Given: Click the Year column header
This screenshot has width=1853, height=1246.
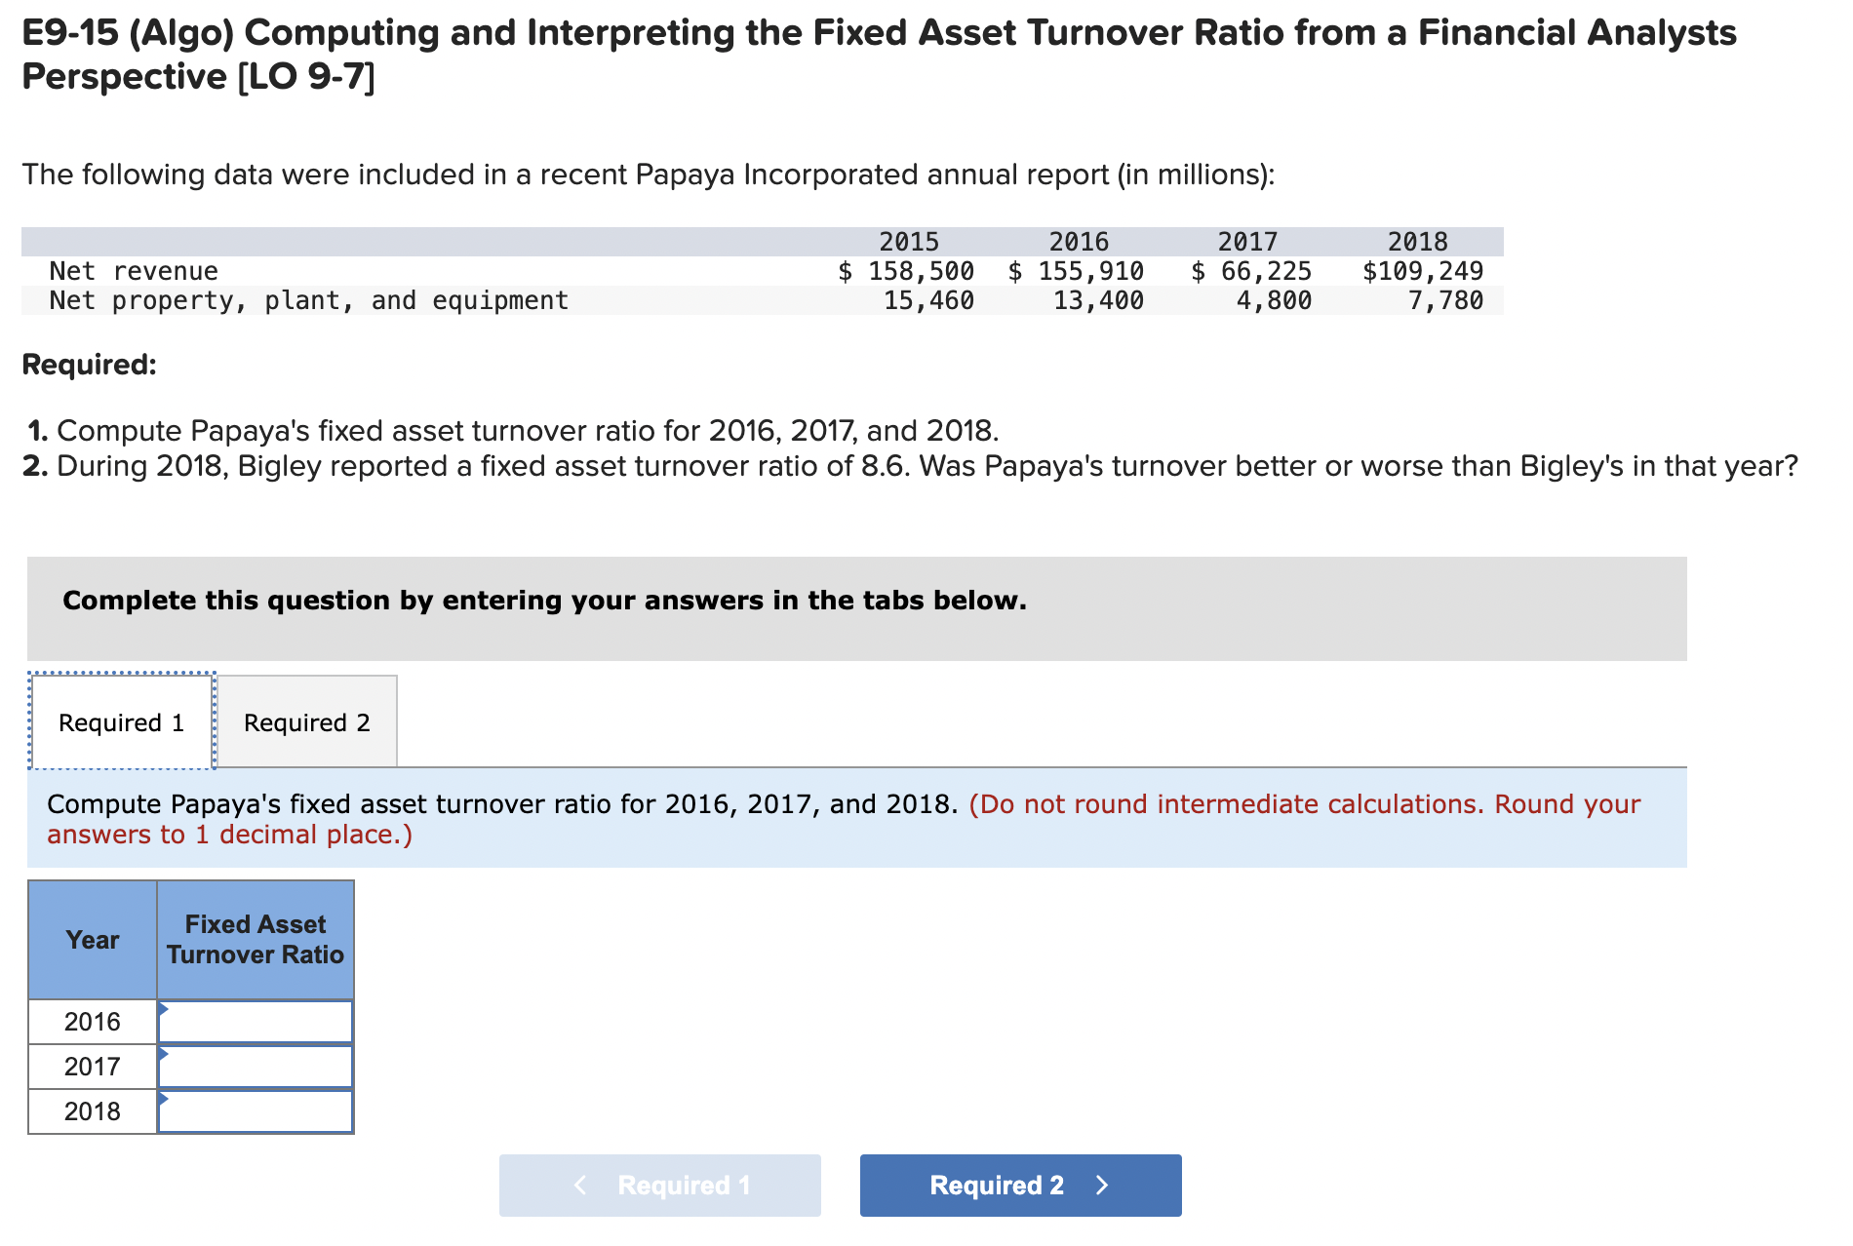Looking at the screenshot, I should point(93,939).
